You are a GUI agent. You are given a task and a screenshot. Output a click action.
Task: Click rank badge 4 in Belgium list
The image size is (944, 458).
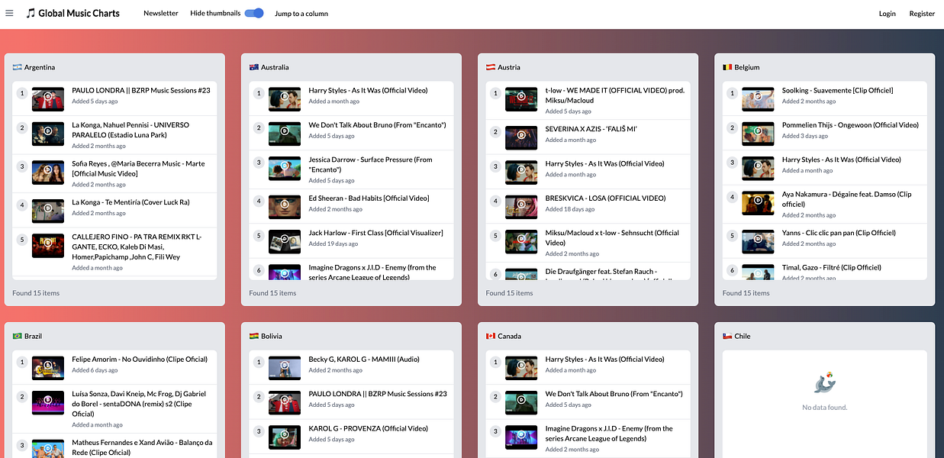732,197
